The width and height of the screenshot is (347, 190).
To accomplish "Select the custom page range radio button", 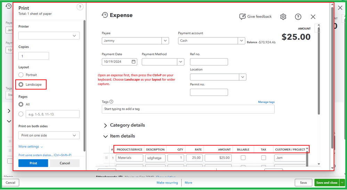I will point(21,114).
